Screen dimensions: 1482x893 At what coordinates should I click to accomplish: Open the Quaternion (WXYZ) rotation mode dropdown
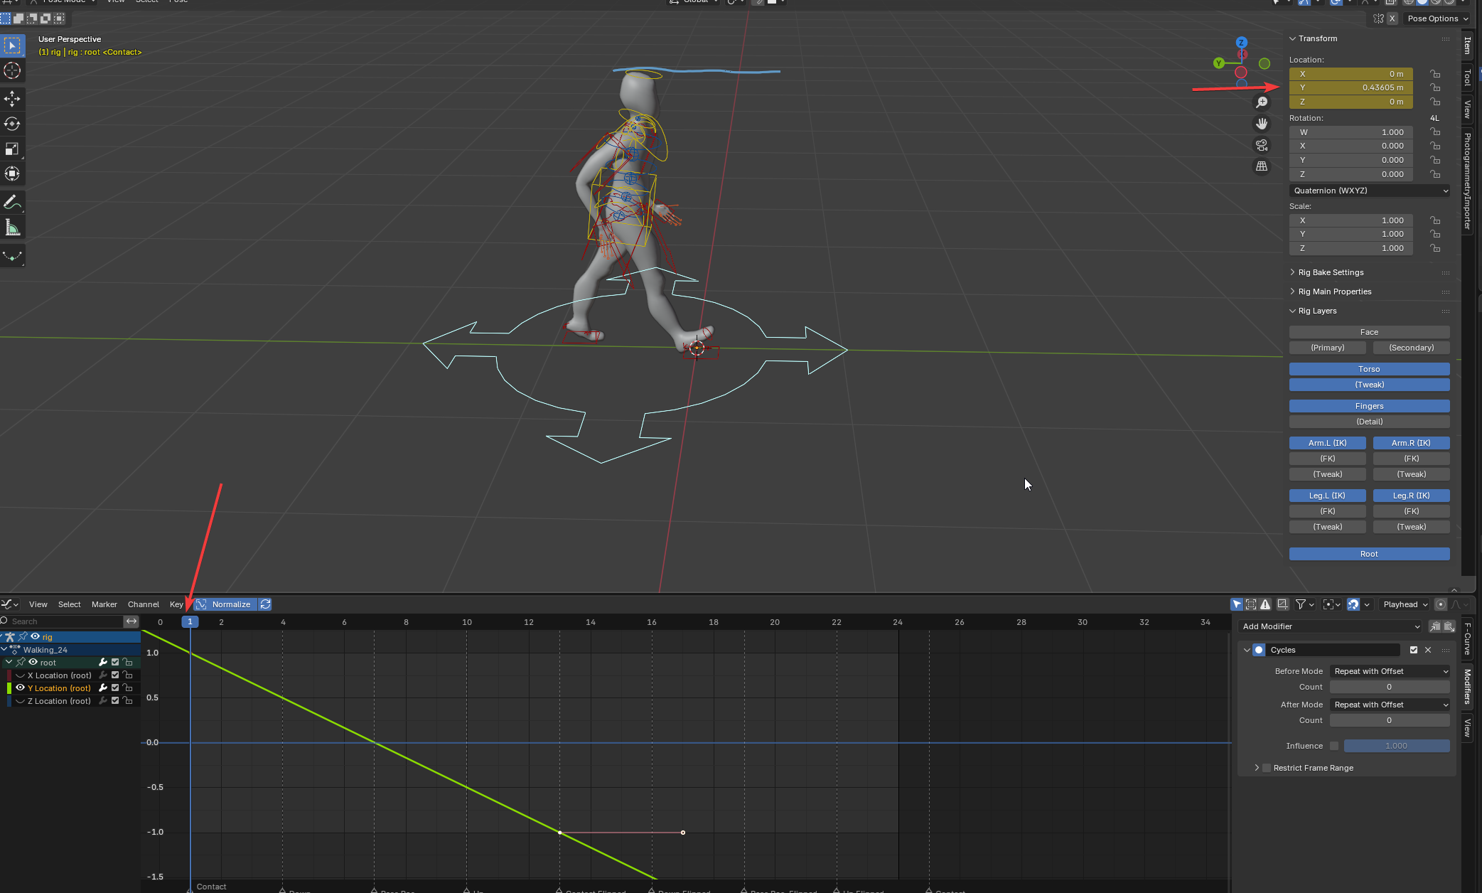click(x=1369, y=191)
